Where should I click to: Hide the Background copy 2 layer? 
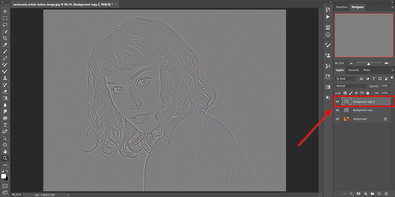point(337,101)
